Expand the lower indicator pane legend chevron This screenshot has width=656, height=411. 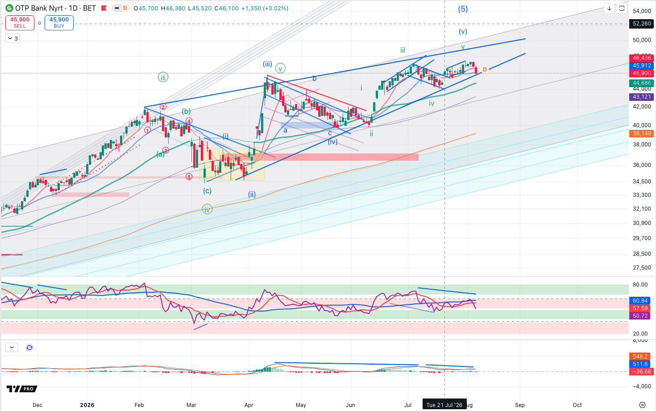[x=12, y=347]
